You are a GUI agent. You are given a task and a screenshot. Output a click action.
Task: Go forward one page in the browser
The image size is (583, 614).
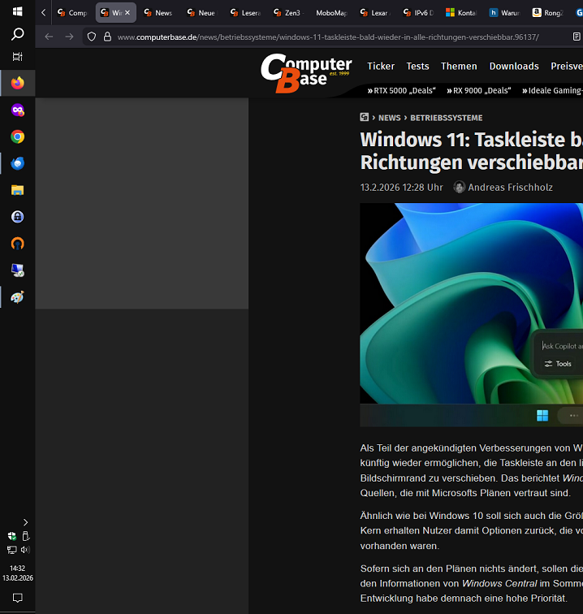pos(69,37)
